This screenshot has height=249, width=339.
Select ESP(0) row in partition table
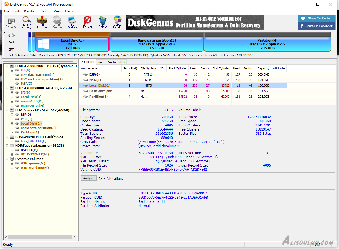pyautogui.click(x=183, y=74)
